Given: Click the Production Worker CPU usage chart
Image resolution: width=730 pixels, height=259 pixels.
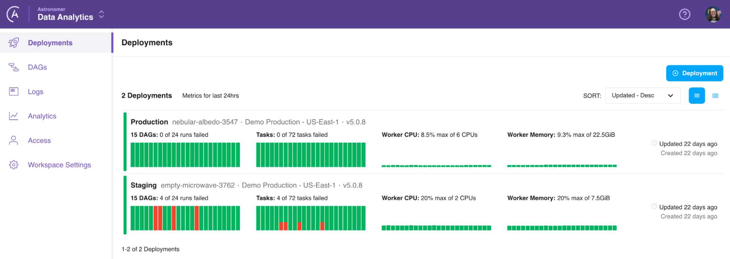Looking at the screenshot, I should (436, 166).
